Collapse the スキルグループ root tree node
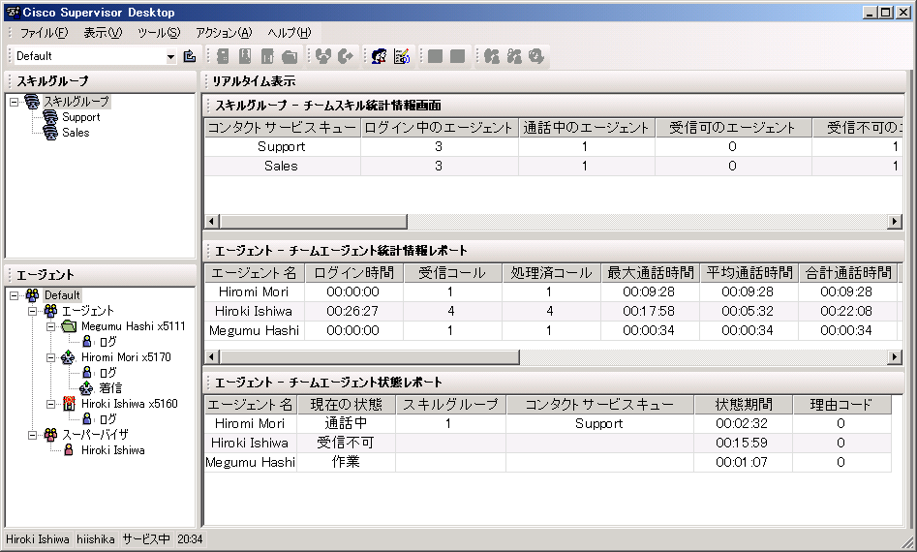This screenshot has height=552, width=917. tap(14, 102)
